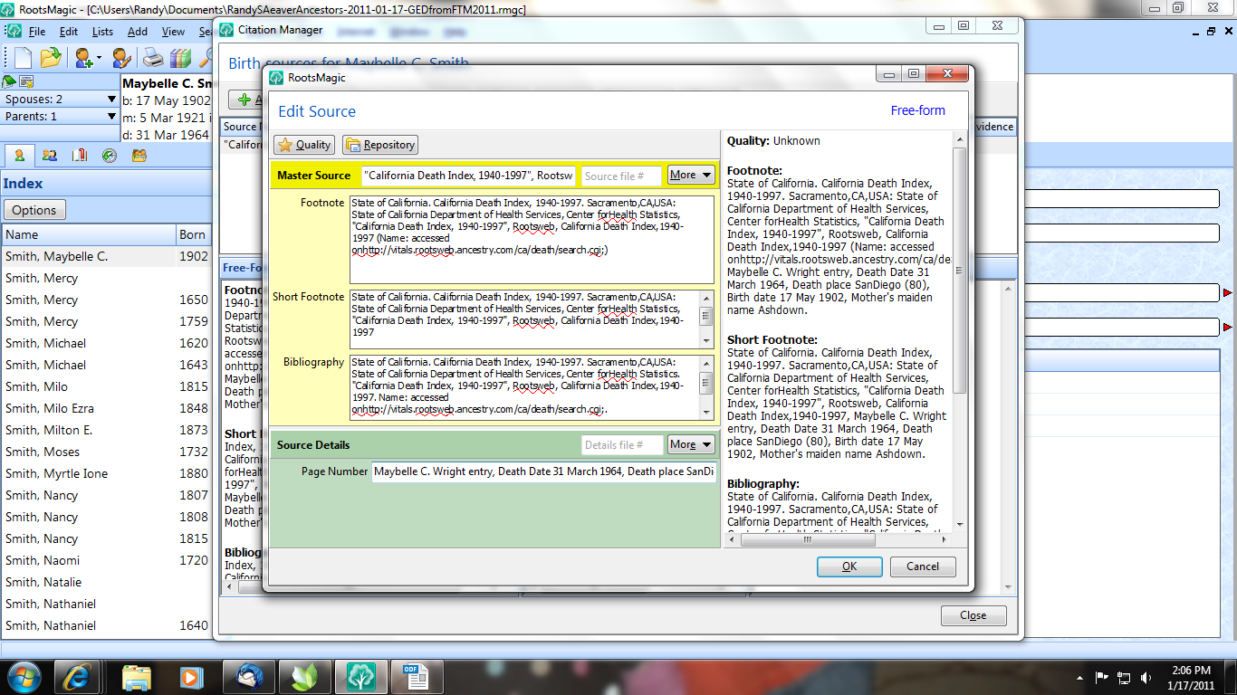Click the Windows Start button
The height and width of the screenshot is (695, 1237).
pos(24,676)
